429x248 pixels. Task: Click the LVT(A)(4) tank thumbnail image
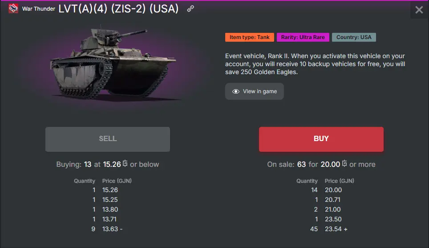(x=113, y=64)
